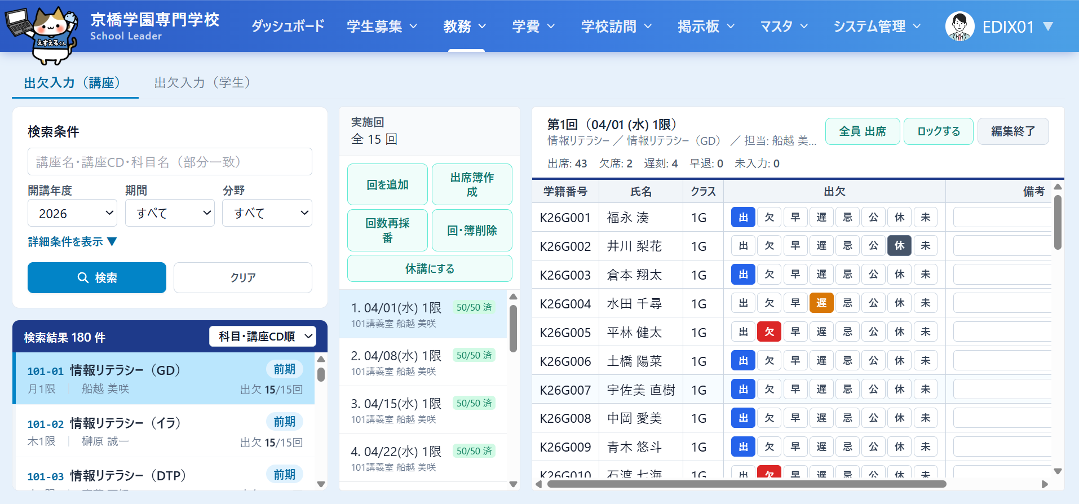Select session 1. 04/01(水) 1限

pos(423,315)
